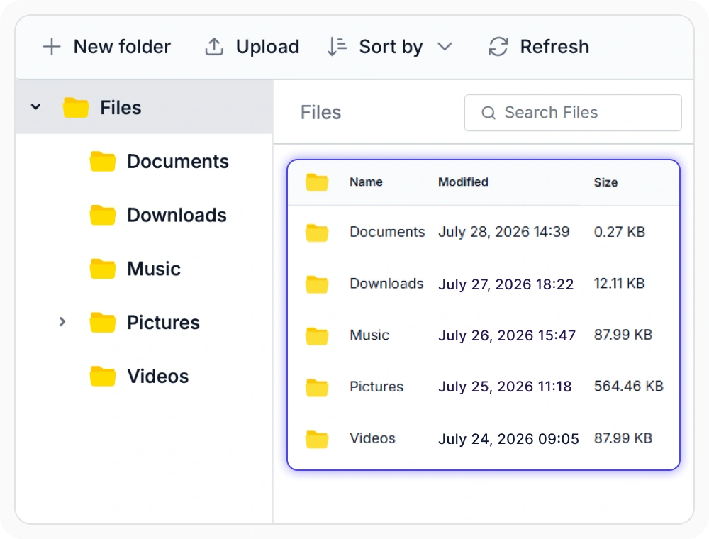
Task: Click the folder icon in the Music table row
Action: point(317,336)
